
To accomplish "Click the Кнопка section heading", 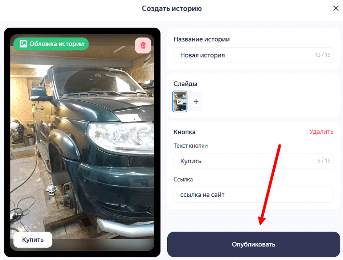I will click(x=184, y=132).
